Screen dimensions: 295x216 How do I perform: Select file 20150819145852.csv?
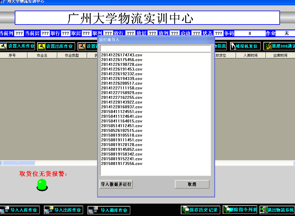coord(122,149)
